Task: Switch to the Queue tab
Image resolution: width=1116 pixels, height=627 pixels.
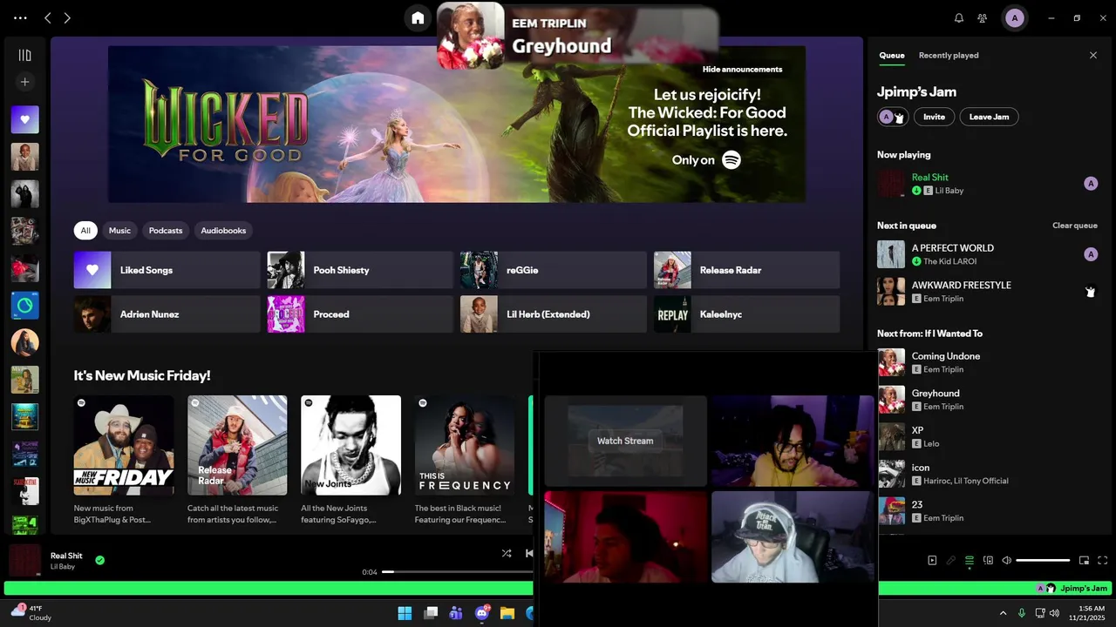Action: [x=891, y=55]
